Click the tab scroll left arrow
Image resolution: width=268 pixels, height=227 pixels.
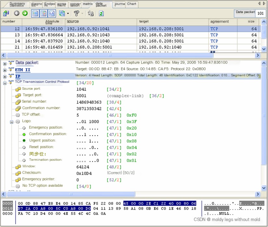tap(259, 3)
